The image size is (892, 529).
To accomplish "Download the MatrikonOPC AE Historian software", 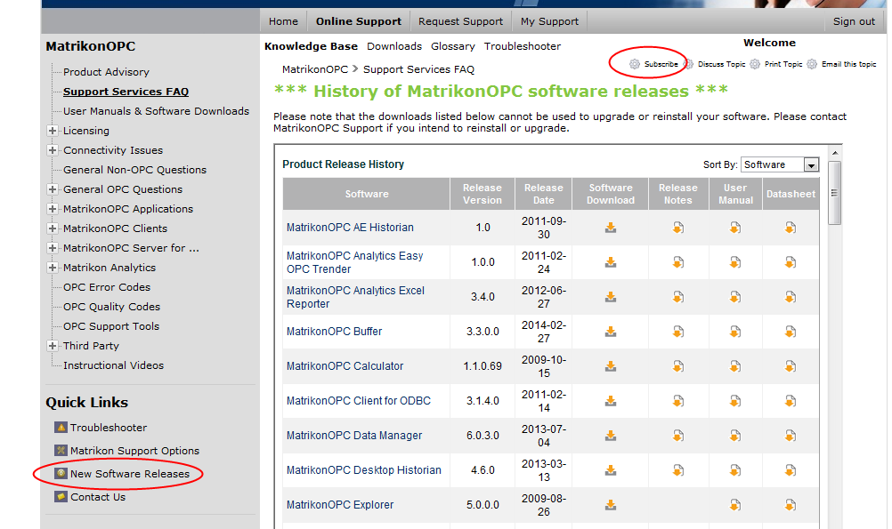I will coord(610,228).
